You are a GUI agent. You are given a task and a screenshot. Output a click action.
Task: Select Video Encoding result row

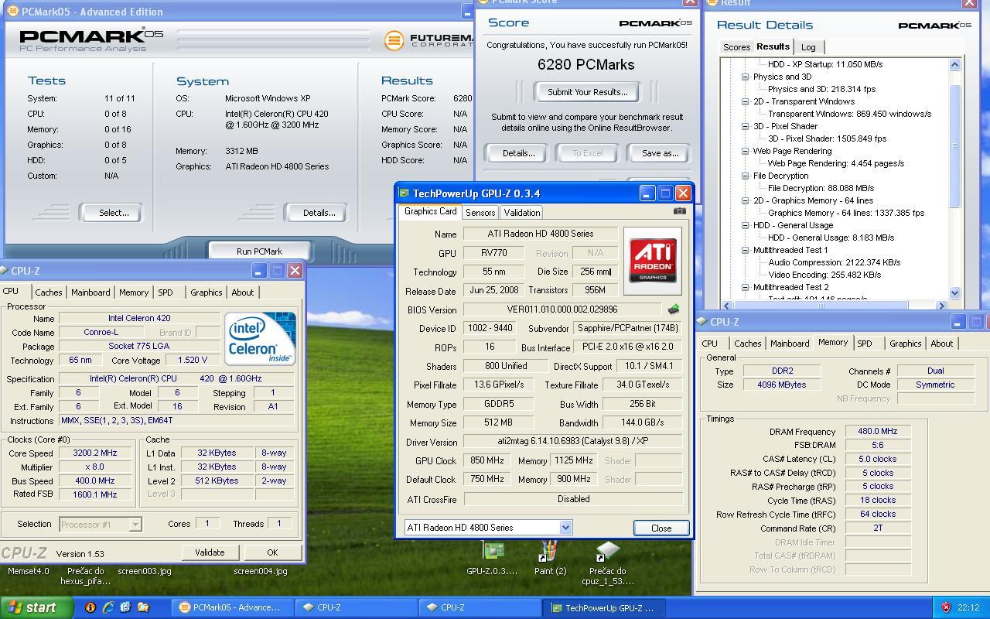[x=824, y=275]
